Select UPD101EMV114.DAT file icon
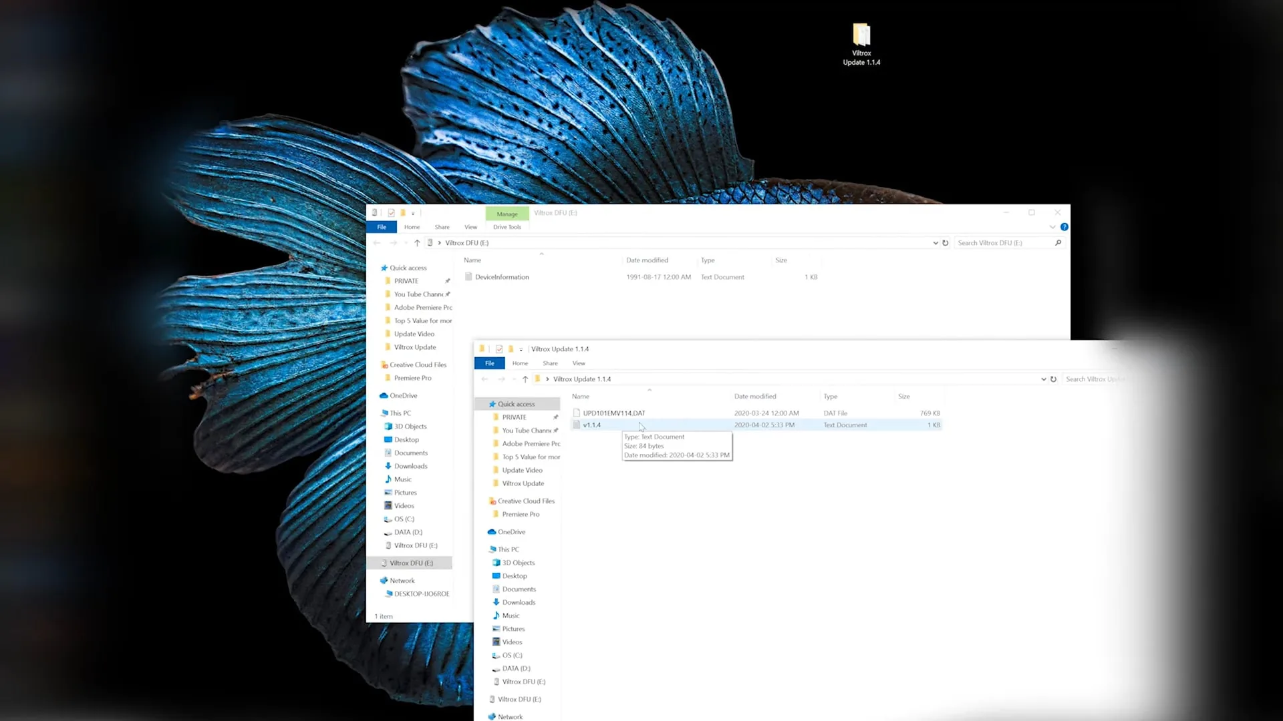The height and width of the screenshot is (721, 1283). click(x=576, y=413)
